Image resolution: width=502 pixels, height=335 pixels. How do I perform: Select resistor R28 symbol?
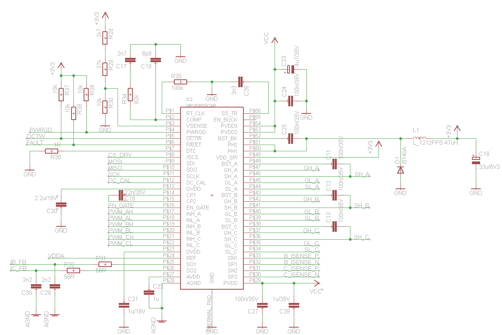click(x=105, y=38)
